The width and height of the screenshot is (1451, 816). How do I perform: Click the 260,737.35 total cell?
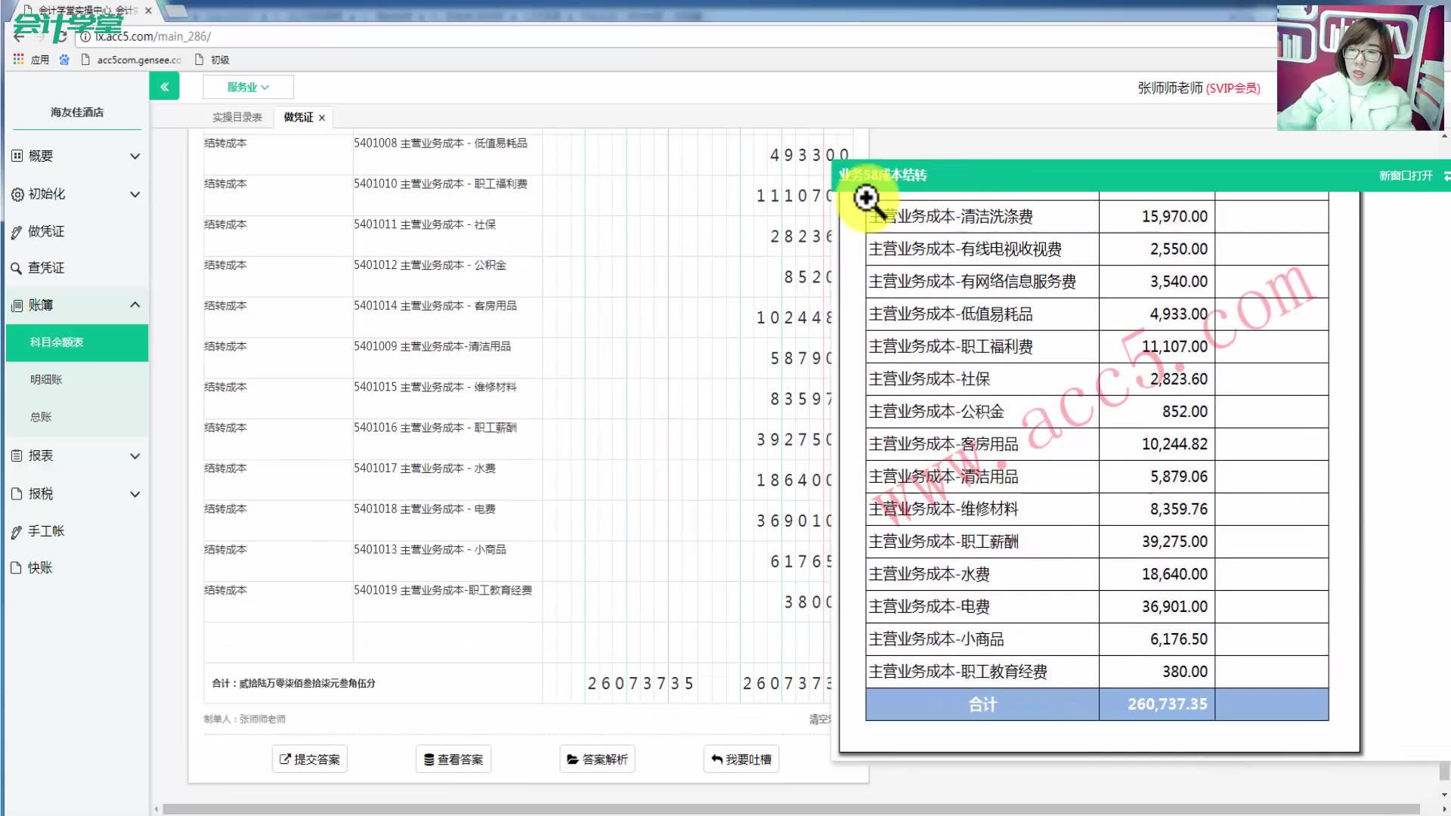[x=1157, y=704]
